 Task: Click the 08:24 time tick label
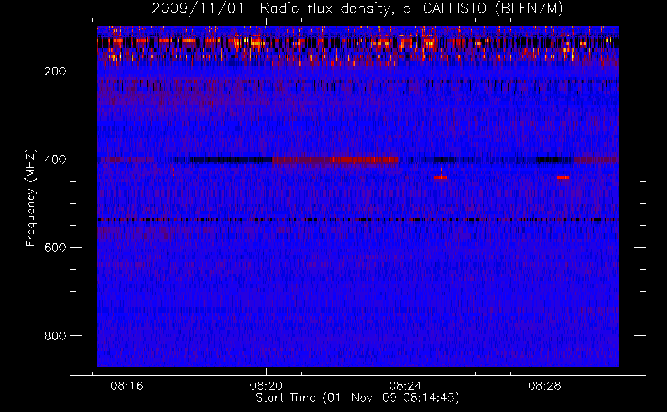point(405,386)
